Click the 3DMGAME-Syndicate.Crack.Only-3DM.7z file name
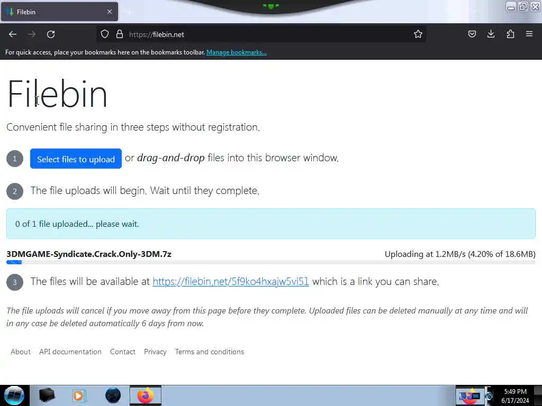The height and width of the screenshot is (406, 542). [x=89, y=254]
